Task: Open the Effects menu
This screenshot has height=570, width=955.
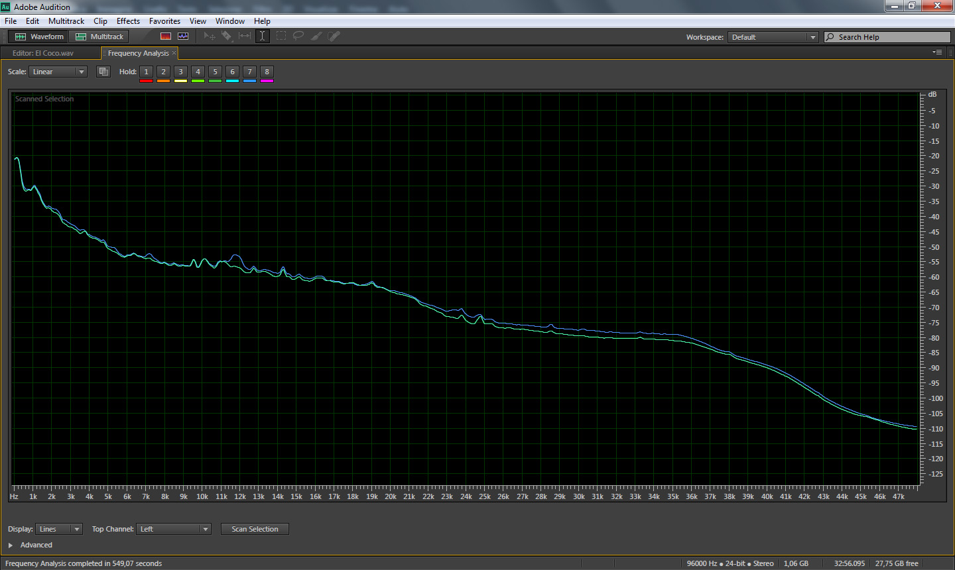Action: [x=129, y=21]
